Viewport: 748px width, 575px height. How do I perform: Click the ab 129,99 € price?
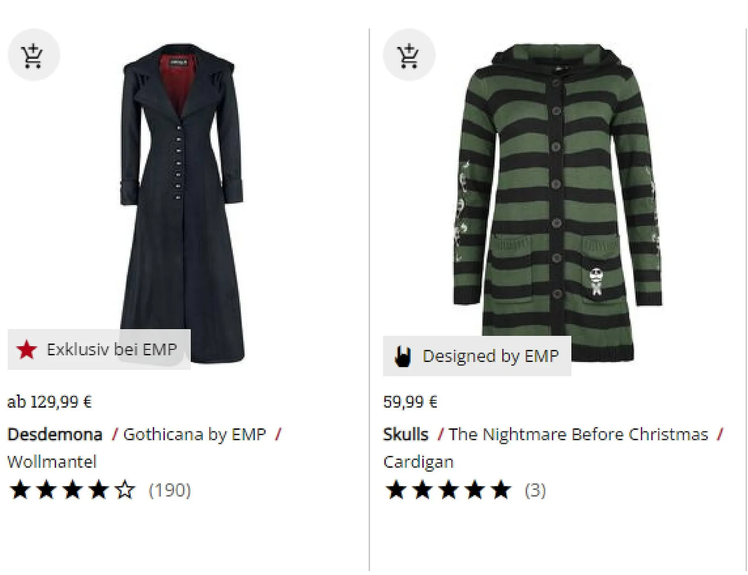49,402
